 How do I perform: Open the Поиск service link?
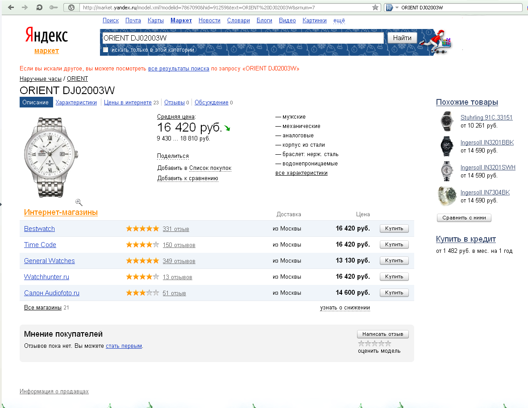(x=111, y=21)
